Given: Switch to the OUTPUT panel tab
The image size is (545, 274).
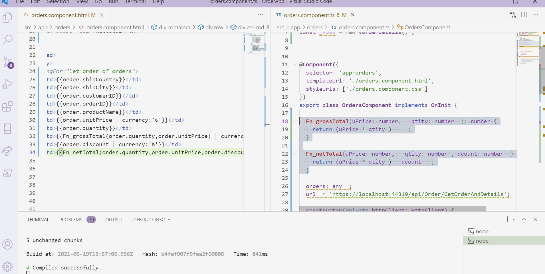Looking at the screenshot, I should pos(114,220).
